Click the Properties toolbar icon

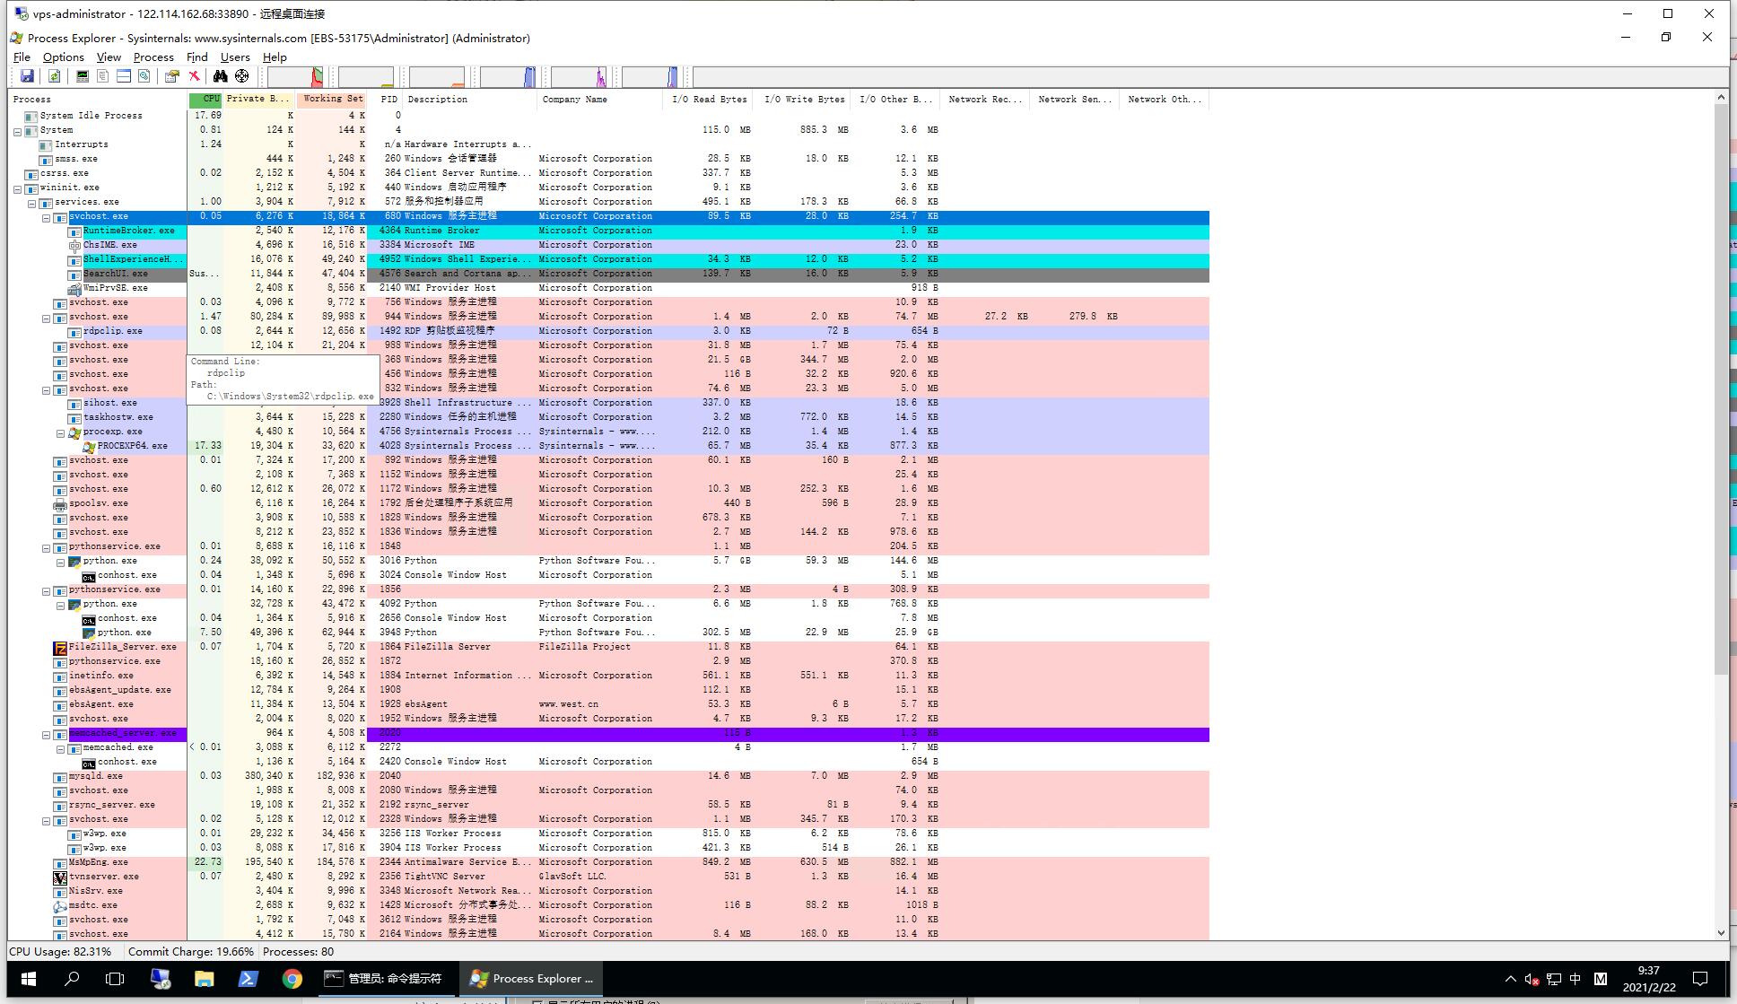(171, 76)
